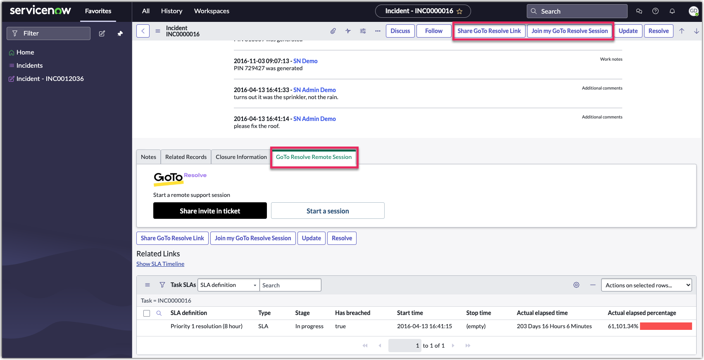Open the edit favorites pencil icon
Screen dimensions: 704x360
pyautogui.click(x=102, y=33)
